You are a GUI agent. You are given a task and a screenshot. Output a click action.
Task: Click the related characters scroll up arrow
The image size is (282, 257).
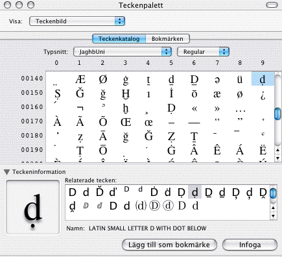274,208
